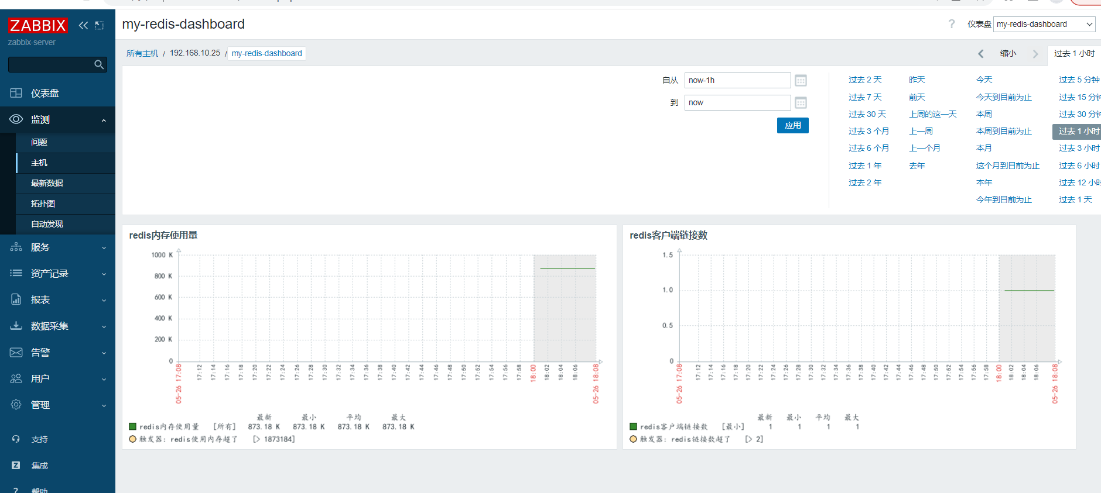The image size is (1101, 493).
Task: Follow the 所有主机 breadcrumb link
Action: [x=142, y=53]
